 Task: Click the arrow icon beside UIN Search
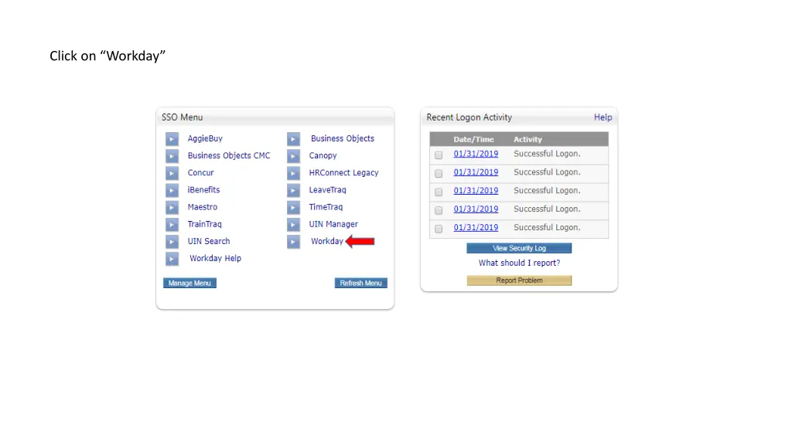[172, 242]
